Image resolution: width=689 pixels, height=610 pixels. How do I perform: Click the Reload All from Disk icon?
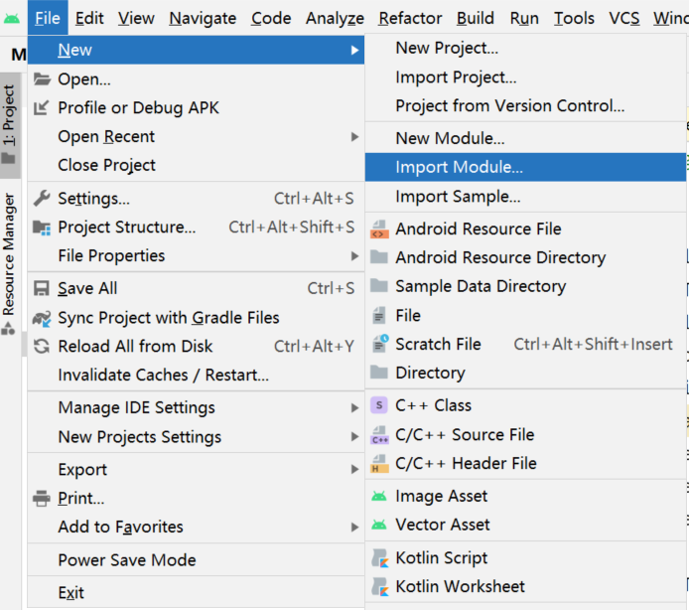pyautogui.click(x=42, y=347)
